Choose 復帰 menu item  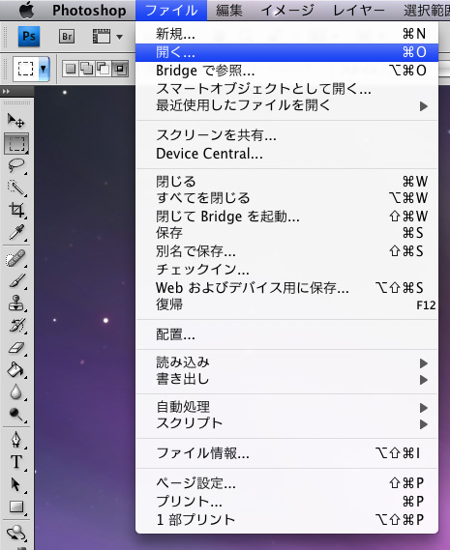287,304
